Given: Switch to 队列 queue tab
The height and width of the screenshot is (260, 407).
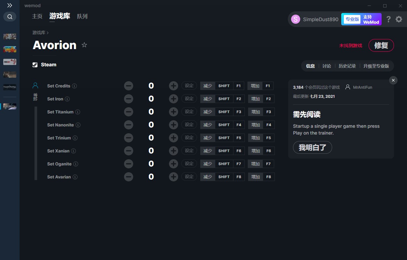Looking at the screenshot, I should click(x=82, y=16).
